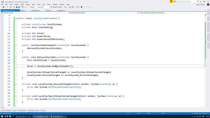Screen dimensions: 210x118
Task: Open the View menu
Action: point(11,4)
